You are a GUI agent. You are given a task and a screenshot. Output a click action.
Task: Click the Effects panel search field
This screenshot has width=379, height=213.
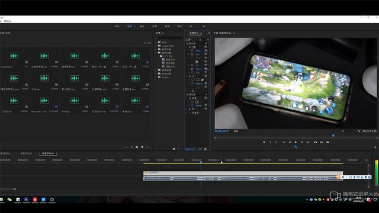point(169,38)
